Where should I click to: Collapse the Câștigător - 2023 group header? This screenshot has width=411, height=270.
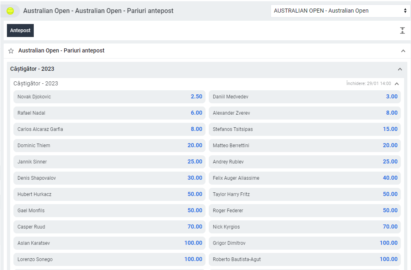tap(400, 69)
